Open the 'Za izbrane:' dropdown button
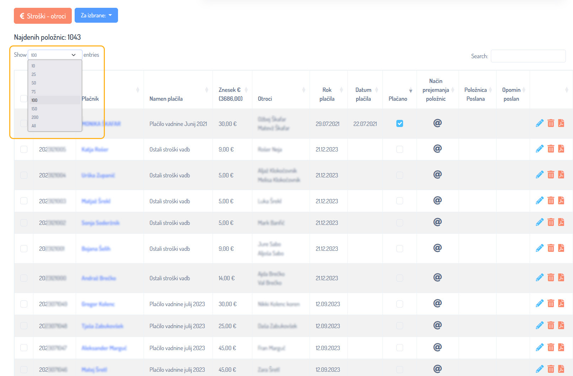The width and height of the screenshot is (573, 376). (96, 16)
